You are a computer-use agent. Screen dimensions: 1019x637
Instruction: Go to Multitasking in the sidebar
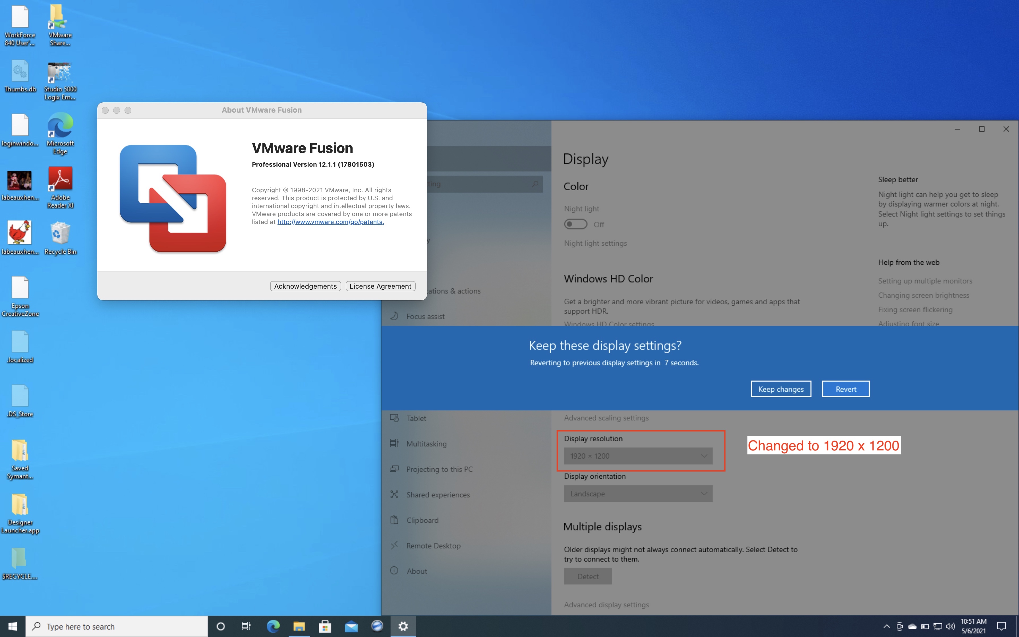426,444
